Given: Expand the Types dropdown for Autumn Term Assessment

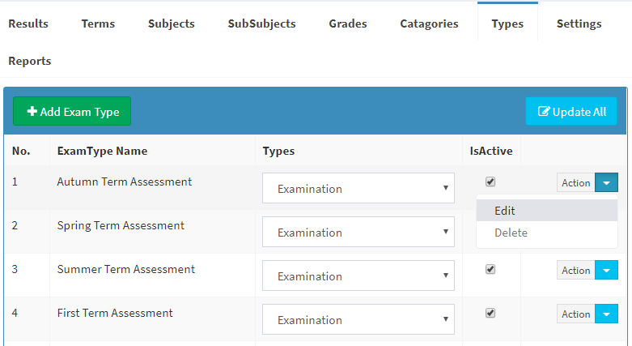Looking at the screenshot, I should point(358,188).
